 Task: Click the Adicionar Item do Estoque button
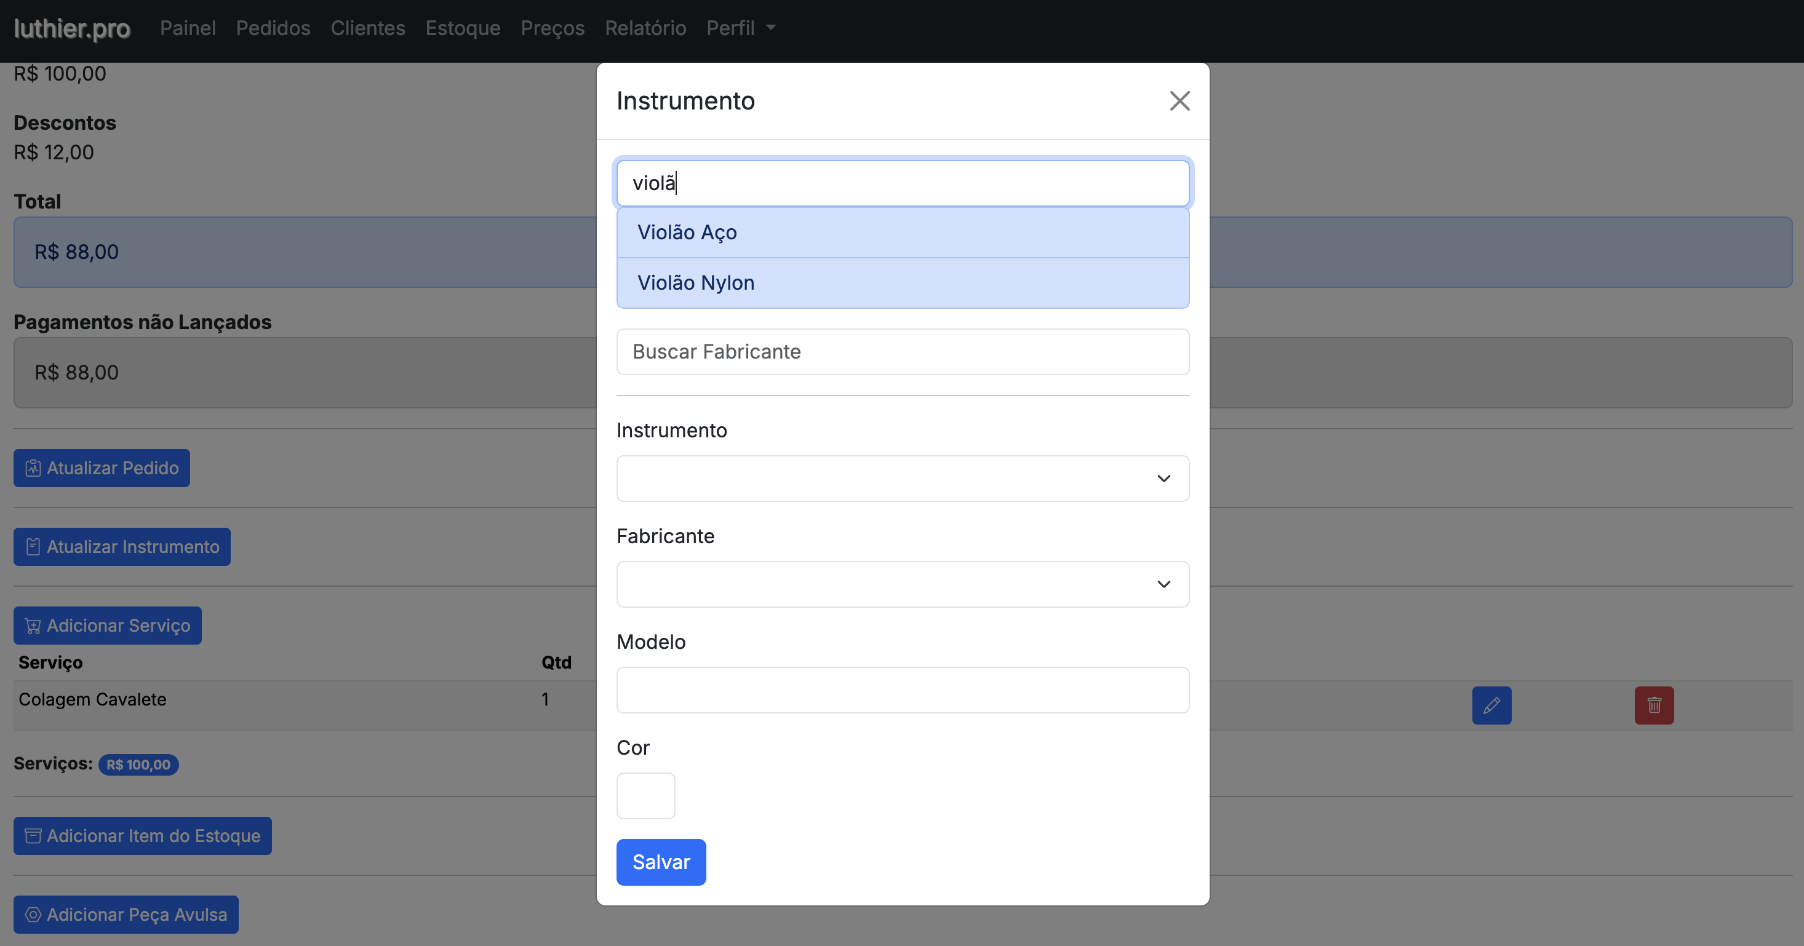142,835
